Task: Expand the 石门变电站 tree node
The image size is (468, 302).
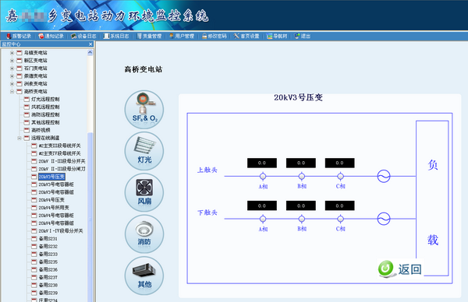Action: [x=12, y=68]
